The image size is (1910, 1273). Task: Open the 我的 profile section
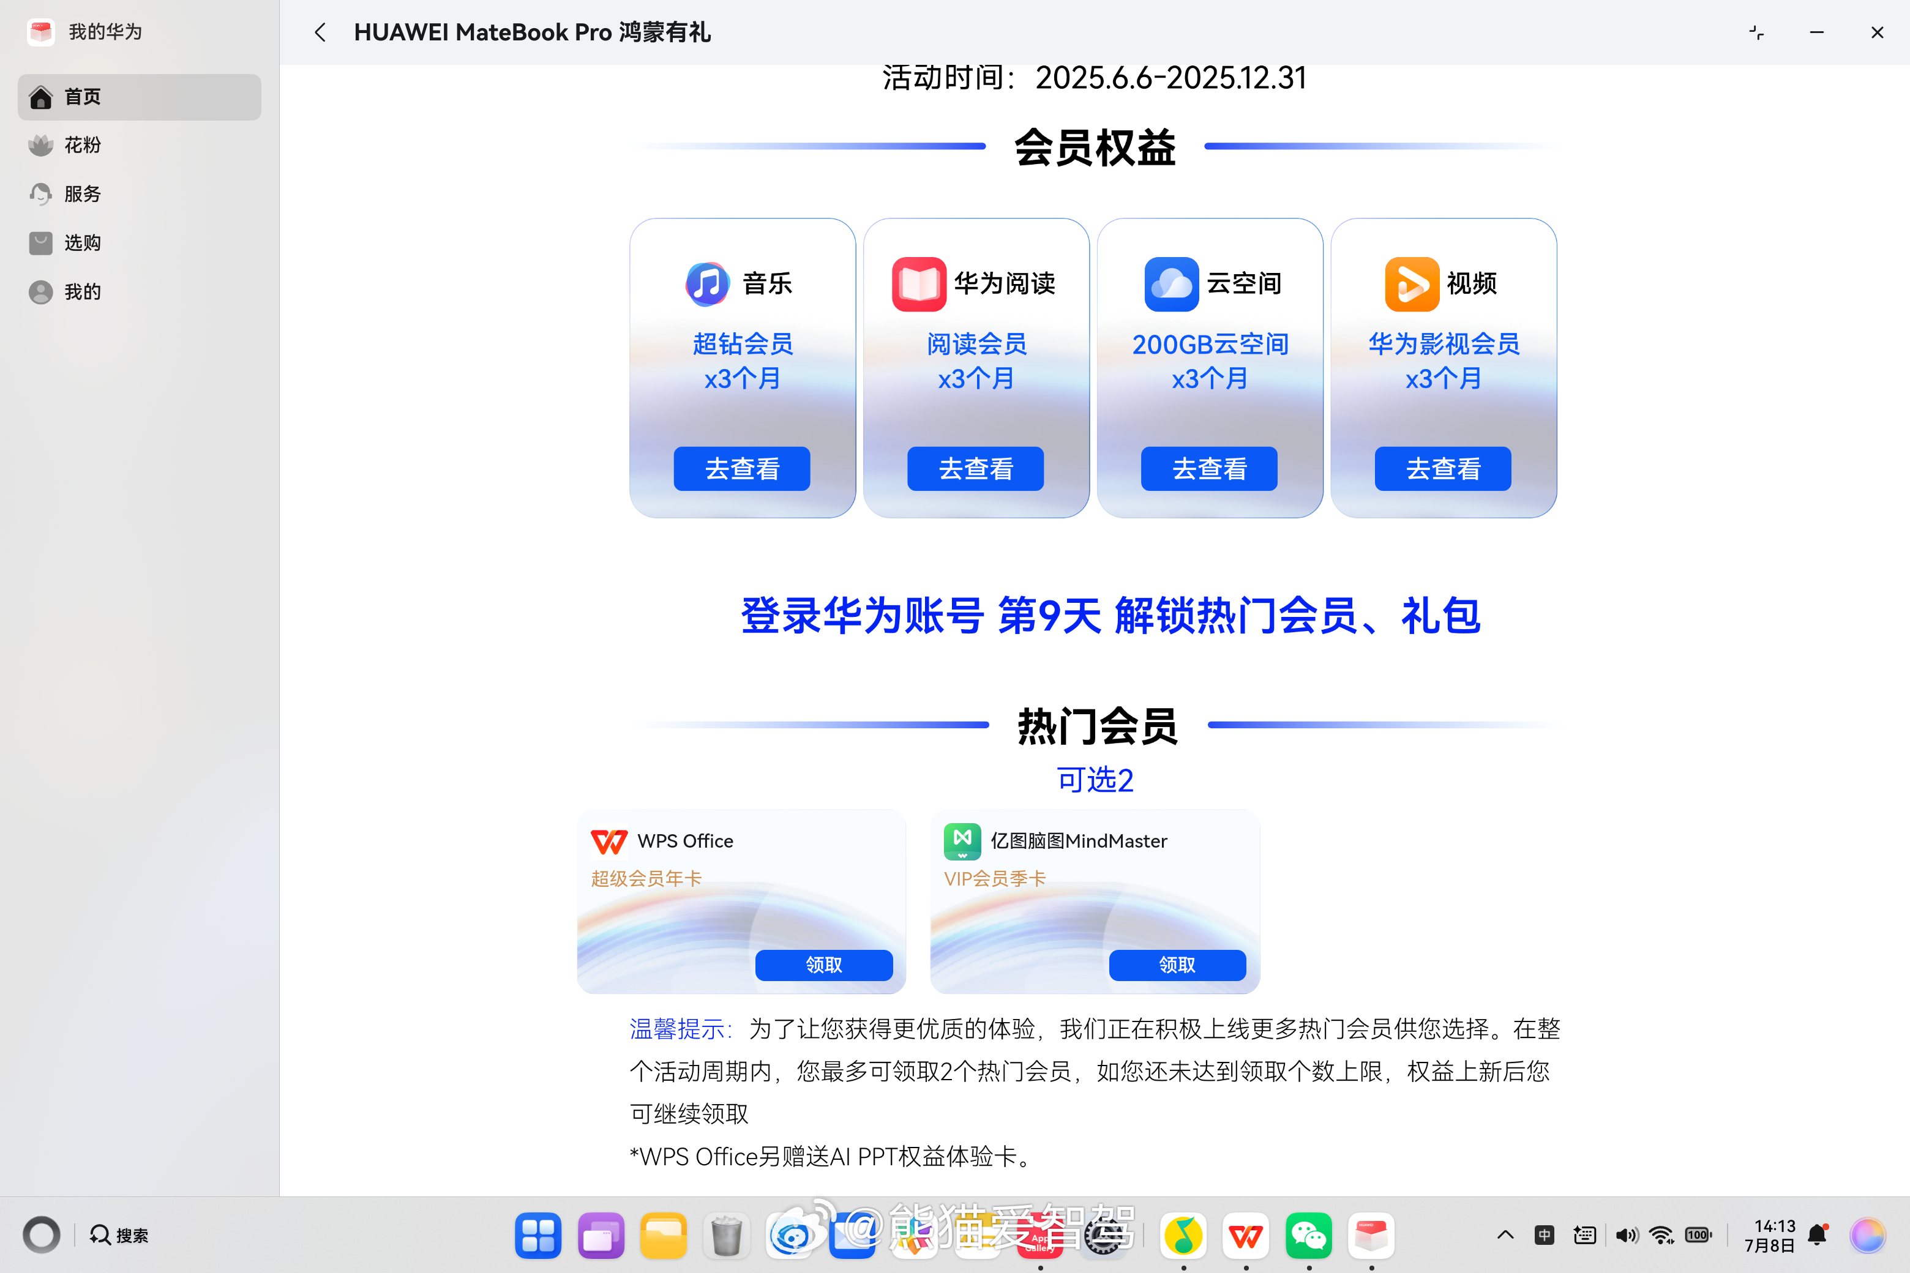[140, 291]
